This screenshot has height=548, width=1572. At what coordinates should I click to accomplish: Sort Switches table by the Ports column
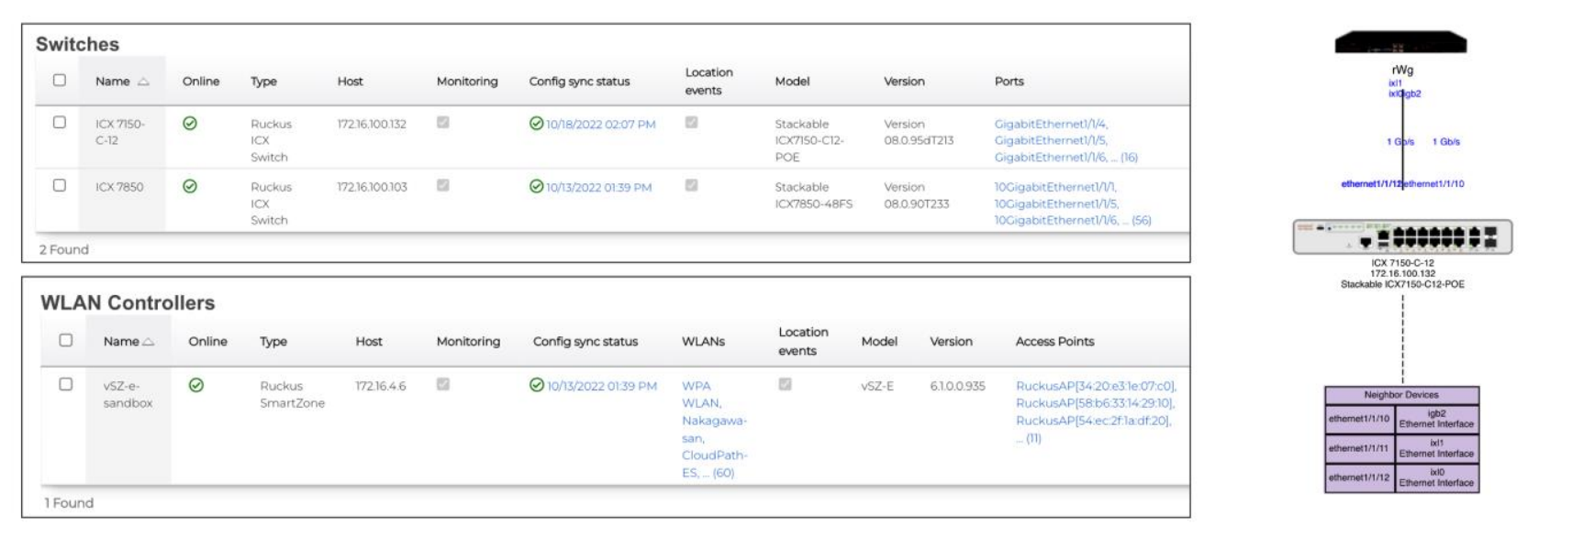pyautogui.click(x=1009, y=82)
